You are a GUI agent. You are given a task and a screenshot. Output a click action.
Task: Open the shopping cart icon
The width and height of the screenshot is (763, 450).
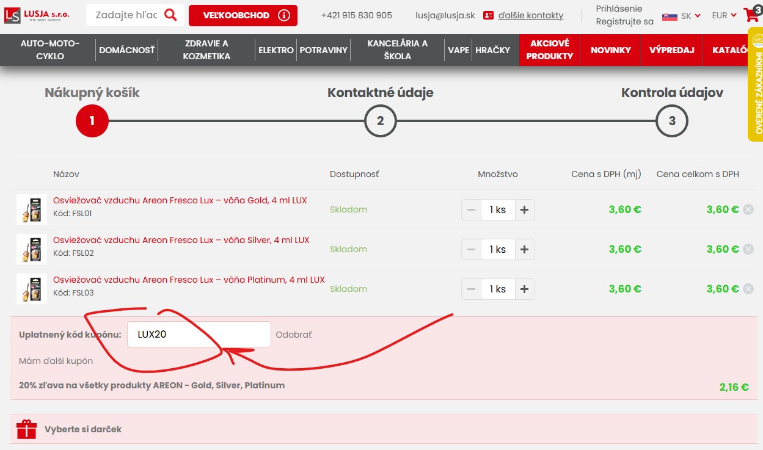(x=751, y=15)
